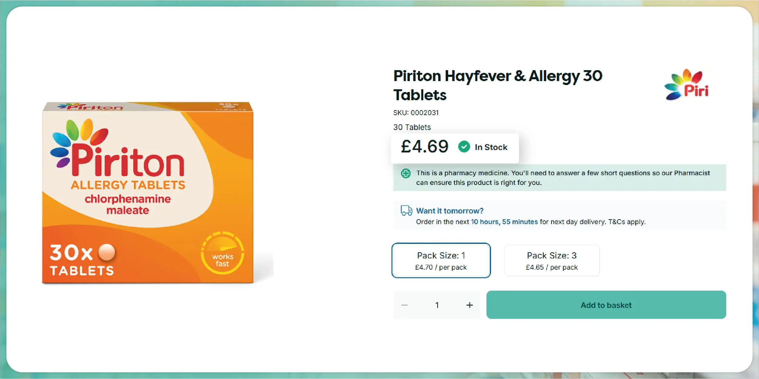Open the Piriton product box image
Image resolution: width=759 pixels, height=379 pixels.
[x=148, y=193]
